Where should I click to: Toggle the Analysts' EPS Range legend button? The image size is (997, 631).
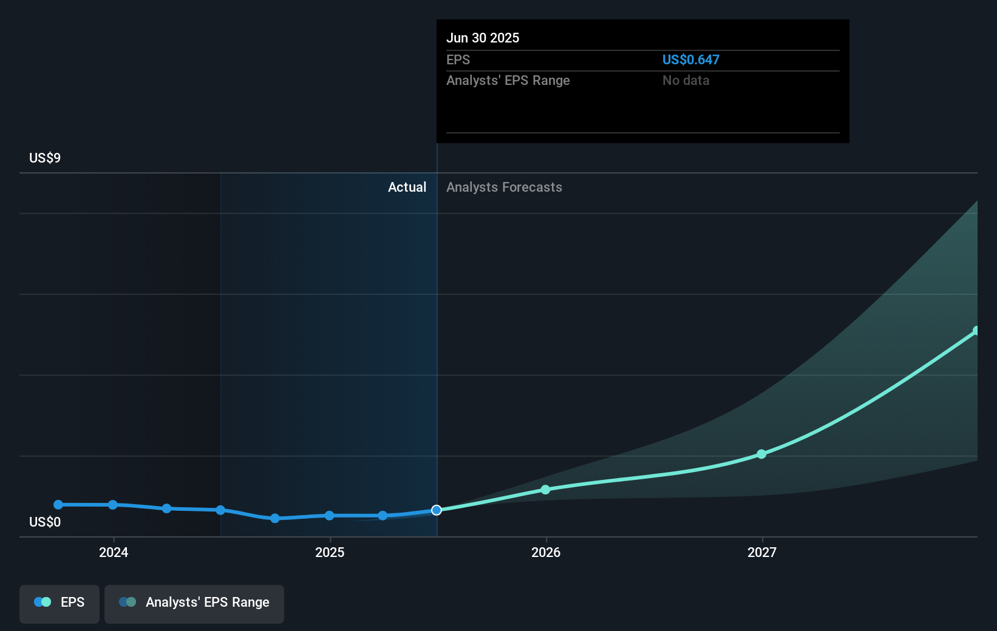pyautogui.click(x=194, y=604)
